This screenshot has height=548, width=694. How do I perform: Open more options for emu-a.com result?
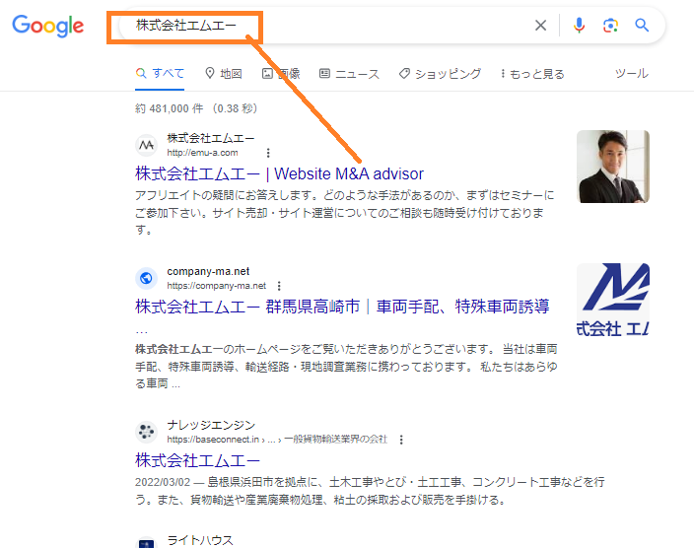(x=268, y=153)
